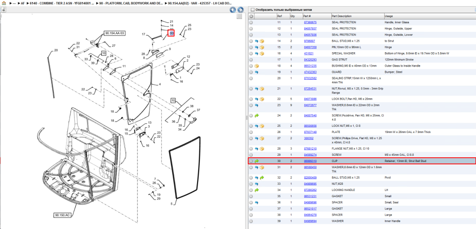Open breadcrumb '90.154.AA[02] - VAR - 425357'

(x=200, y=3)
